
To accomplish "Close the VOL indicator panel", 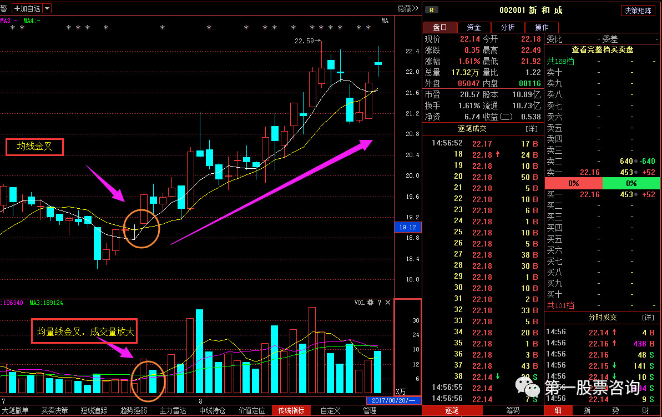I will click(x=388, y=303).
